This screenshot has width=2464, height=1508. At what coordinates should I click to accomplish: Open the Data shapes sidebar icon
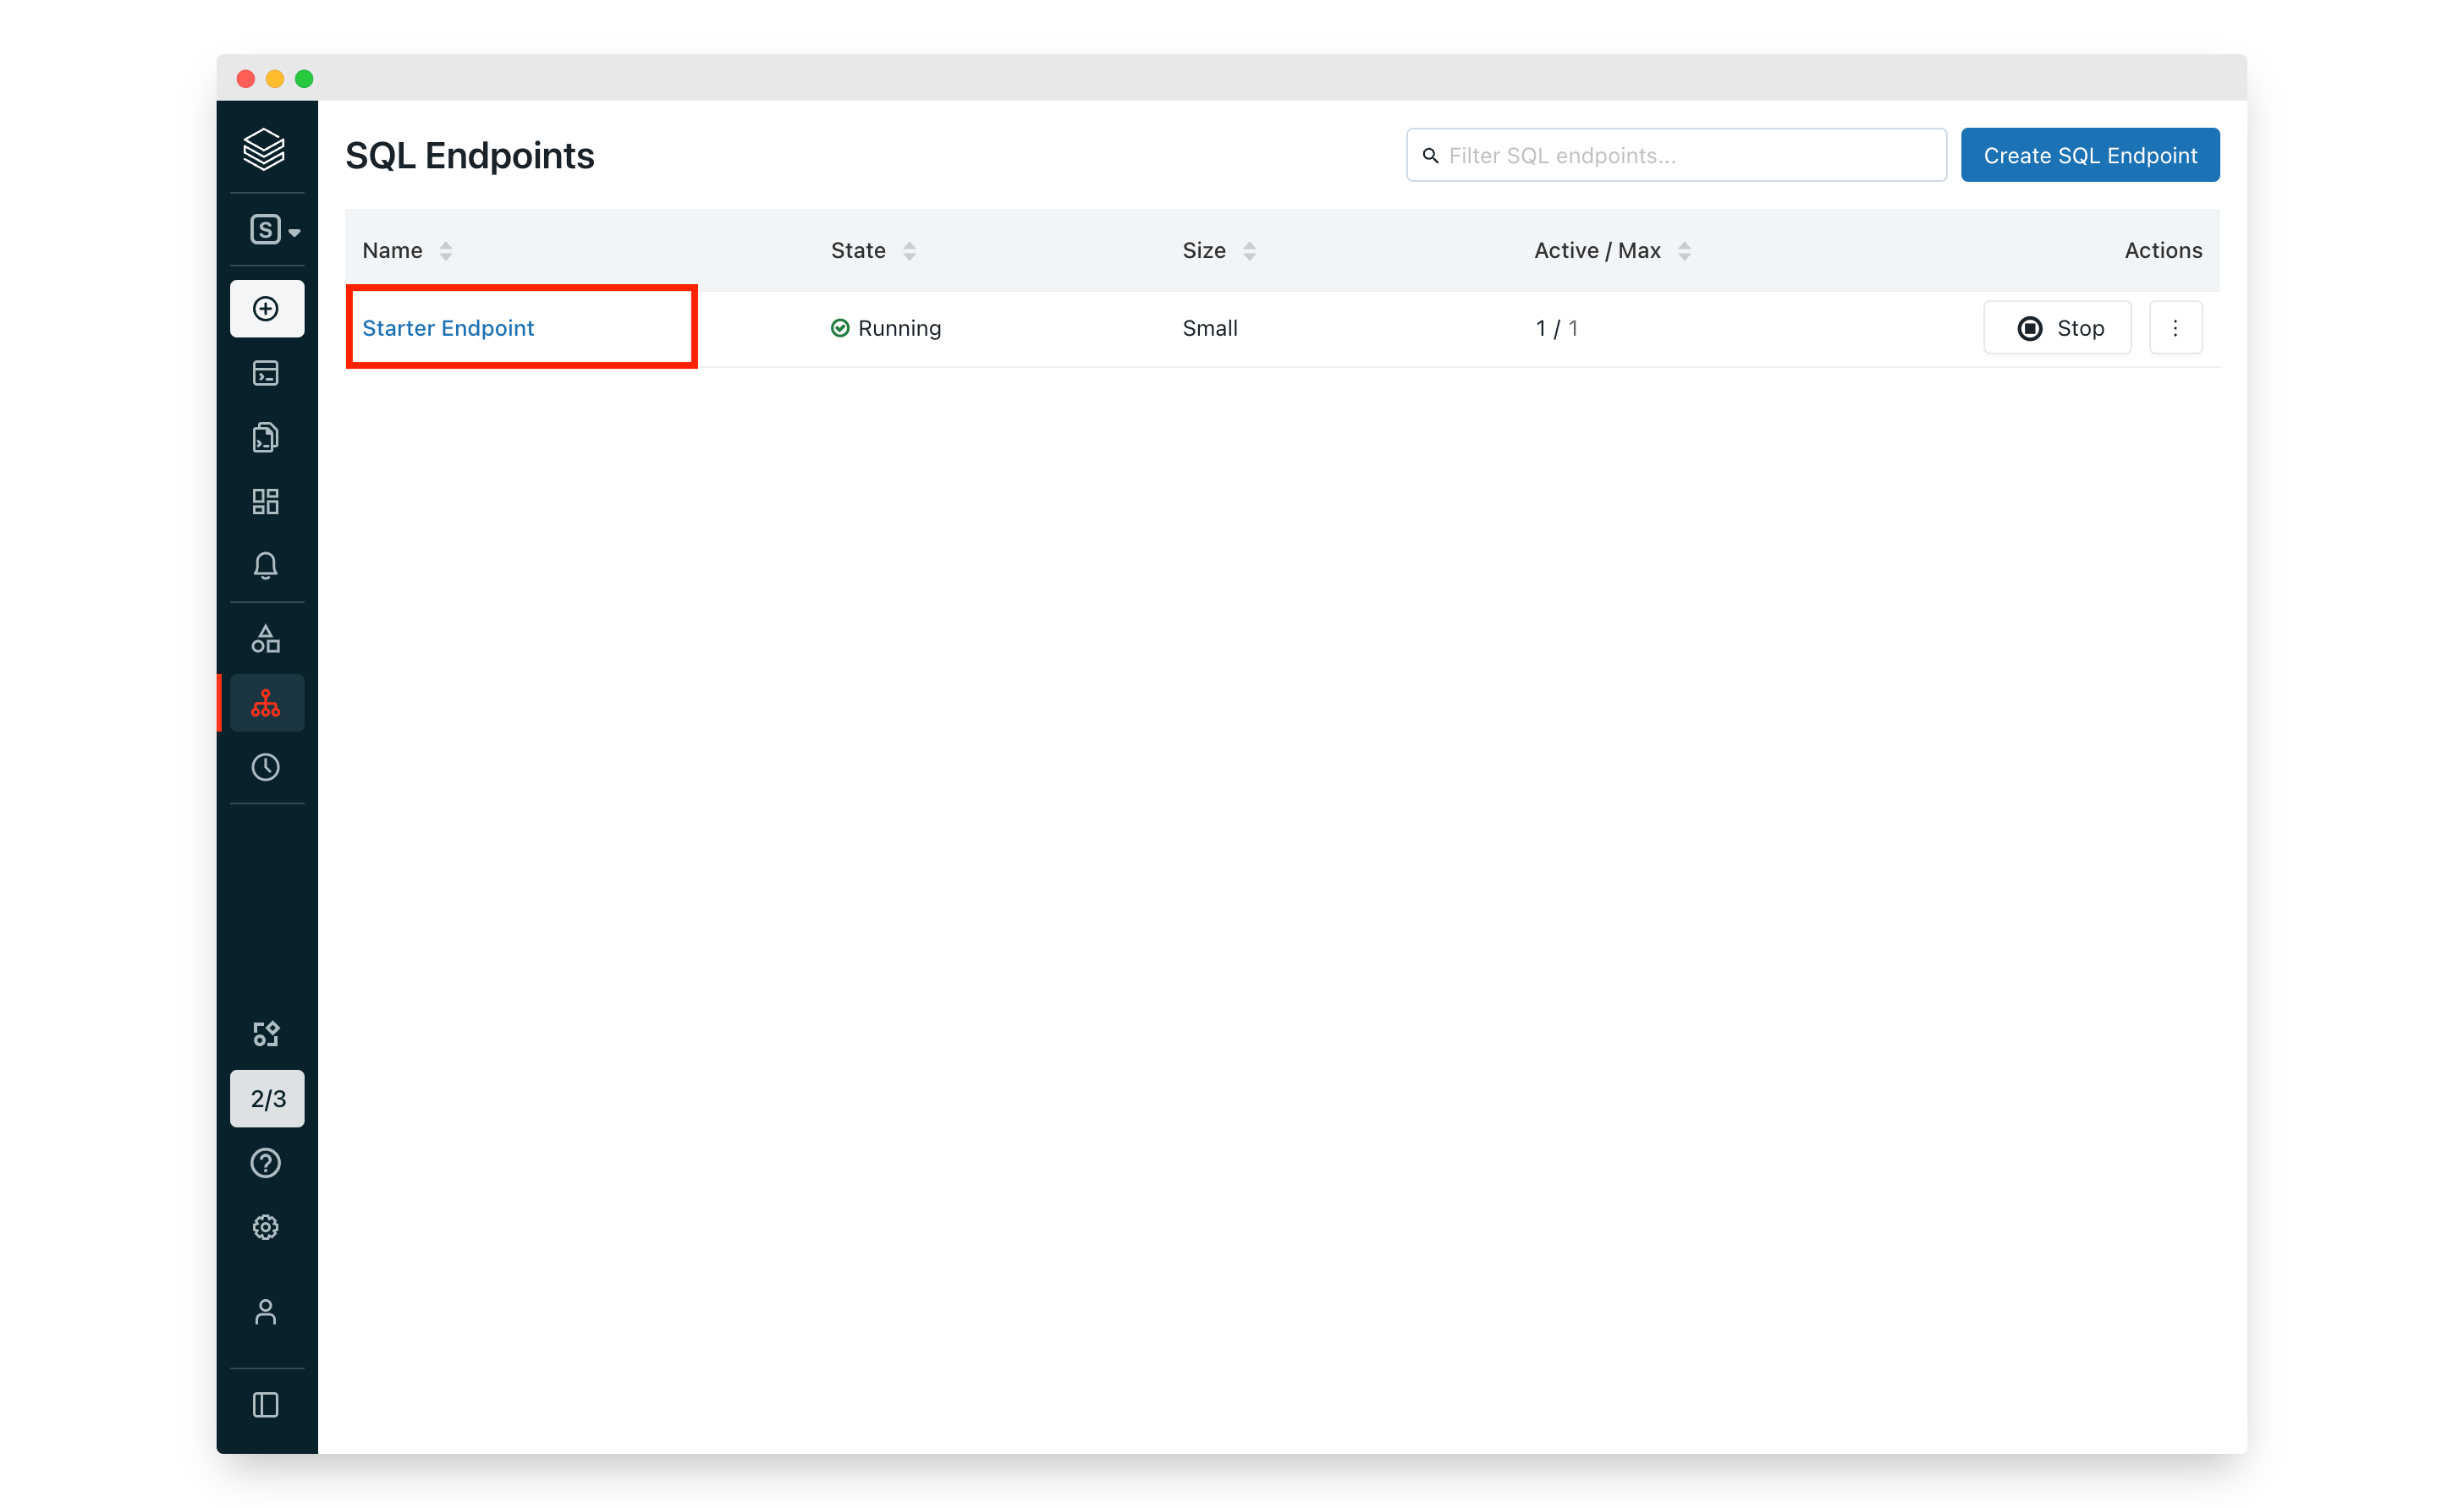(x=266, y=639)
